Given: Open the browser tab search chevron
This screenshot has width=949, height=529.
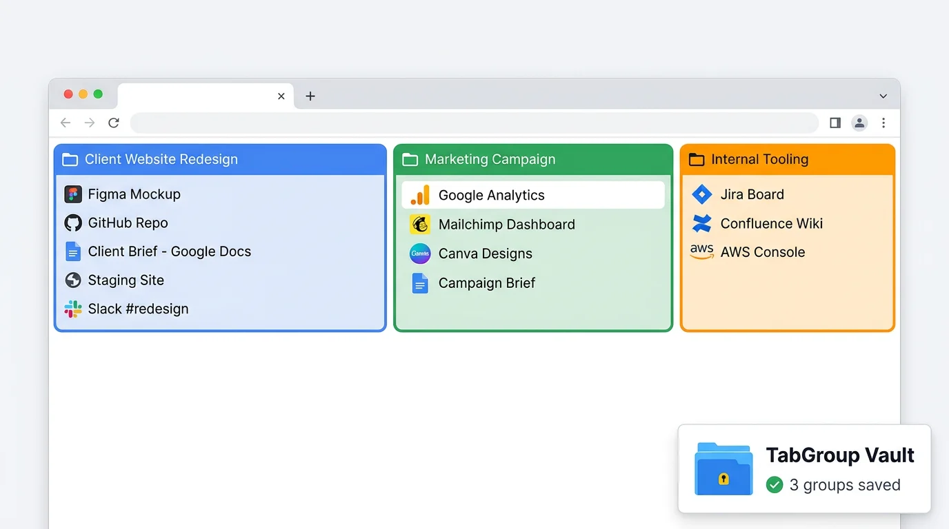Looking at the screenshot, I should click(883, 96).
